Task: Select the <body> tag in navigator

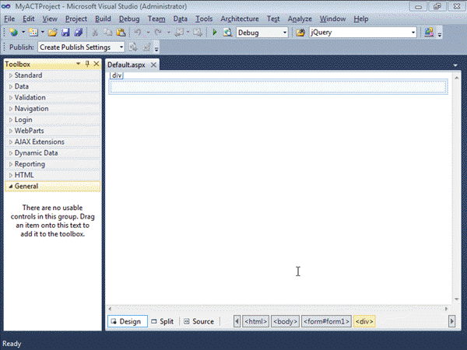Action: [x=285, y=321]
